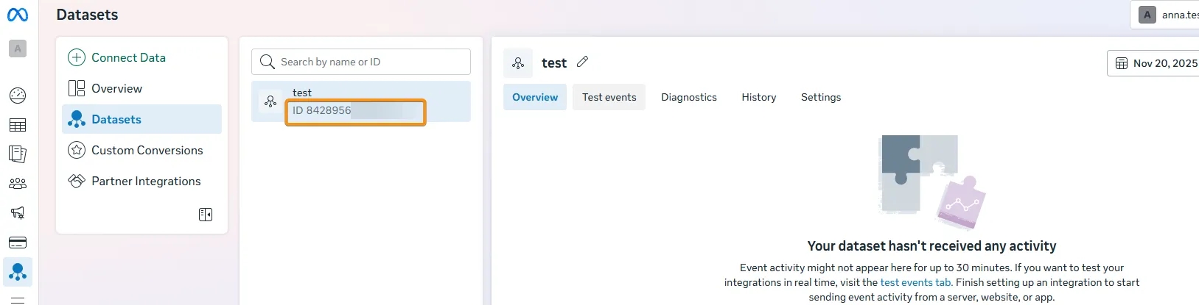Open Overview in the side panel
The height and width of the screenshot is (305, 1199).
coord(141,88)
